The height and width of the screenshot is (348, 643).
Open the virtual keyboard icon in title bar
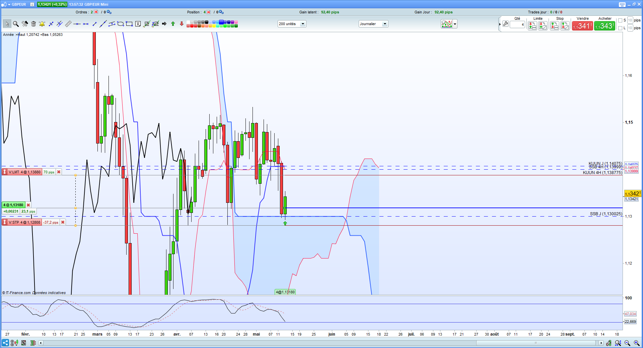622,4
